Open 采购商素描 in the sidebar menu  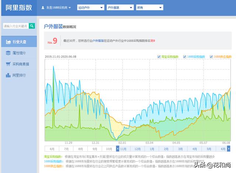coord(19,64)
